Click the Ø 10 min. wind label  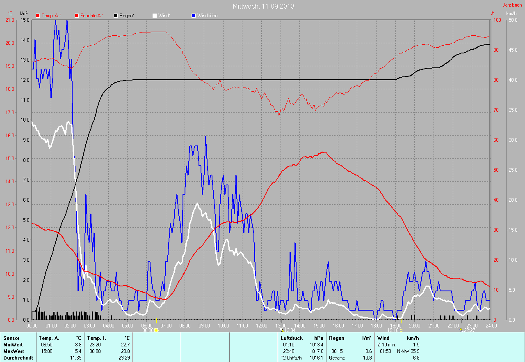pos(386,345)
